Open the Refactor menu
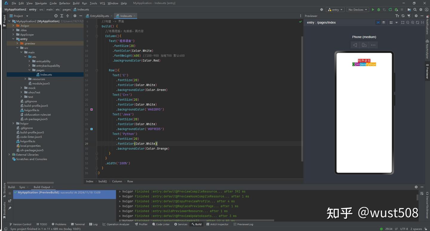This screenshot has height=231, width=430. coord(64,3)
